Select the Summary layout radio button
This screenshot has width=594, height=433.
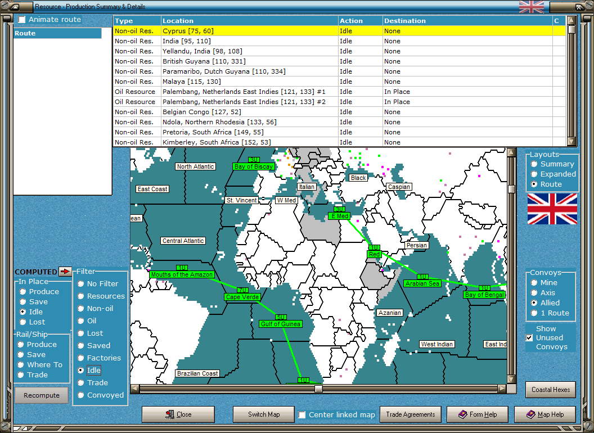(x=534, y=164)
